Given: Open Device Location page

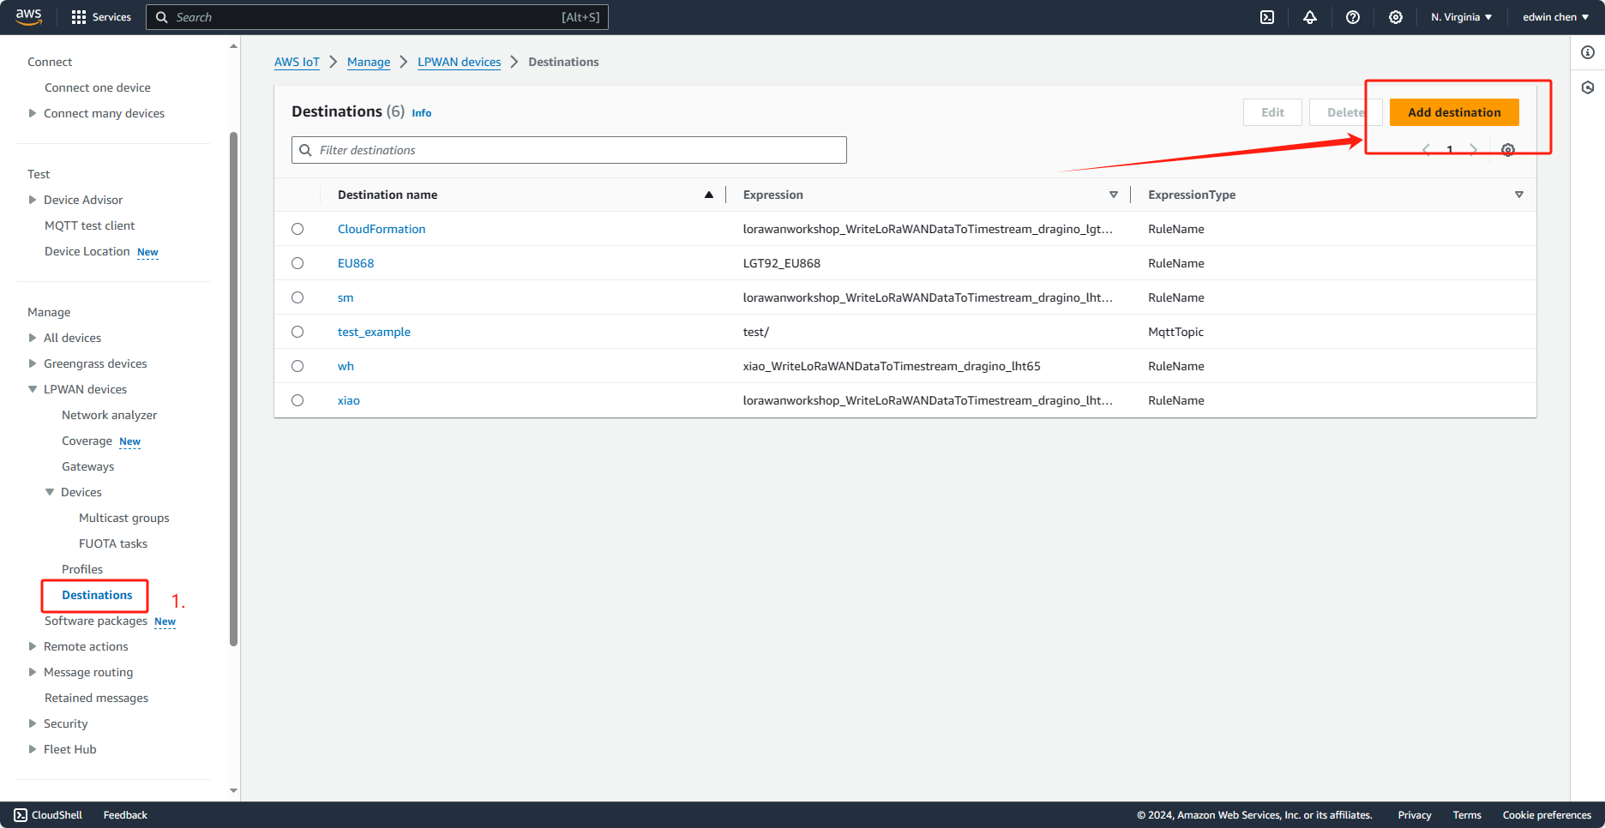Looking at the screenshot, I should pyautogui.click(x=87, y=251).
